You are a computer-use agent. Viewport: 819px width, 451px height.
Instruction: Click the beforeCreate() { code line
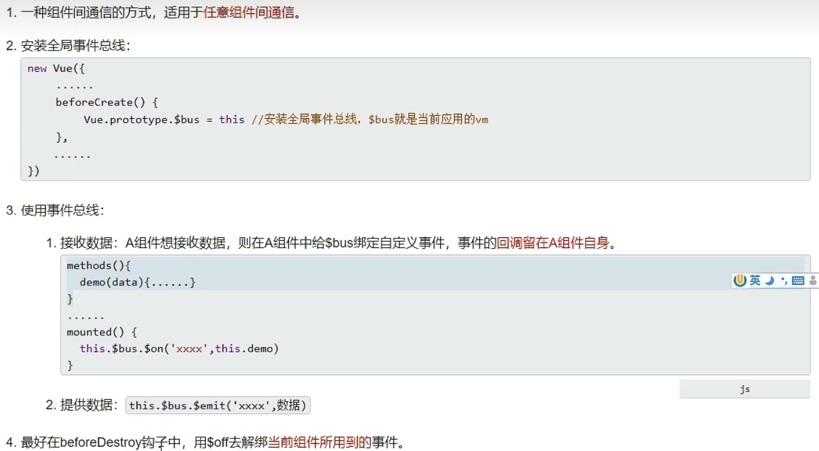coord(107,102)
